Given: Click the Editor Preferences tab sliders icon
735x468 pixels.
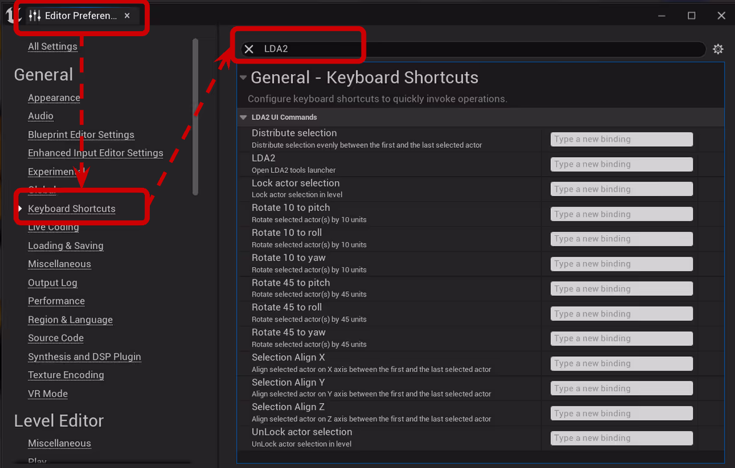Looking at the screenshot, I should tap(35, 16).
